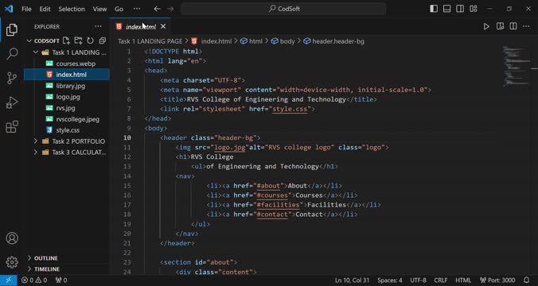Open the Selection menu
This screenshot has width=538, height=286.
coord(72,9)
